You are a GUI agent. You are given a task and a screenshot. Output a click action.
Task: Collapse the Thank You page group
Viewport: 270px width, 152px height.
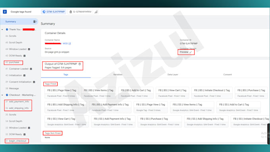coord(2,30)
